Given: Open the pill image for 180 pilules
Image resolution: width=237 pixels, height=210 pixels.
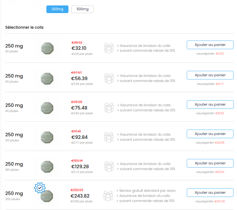Looking at the screenshot, I should [47, 166].
